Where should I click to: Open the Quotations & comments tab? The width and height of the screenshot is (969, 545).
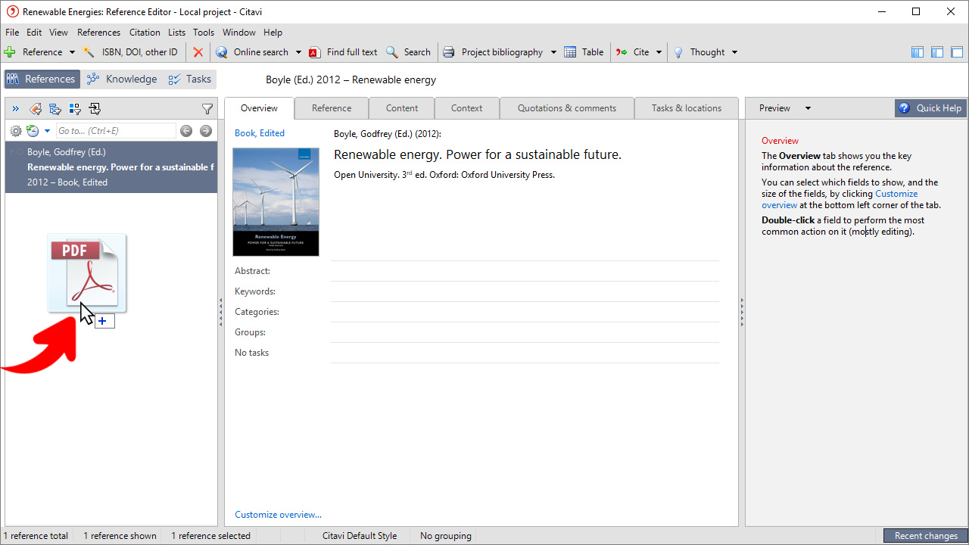click(x=567, y=108)
